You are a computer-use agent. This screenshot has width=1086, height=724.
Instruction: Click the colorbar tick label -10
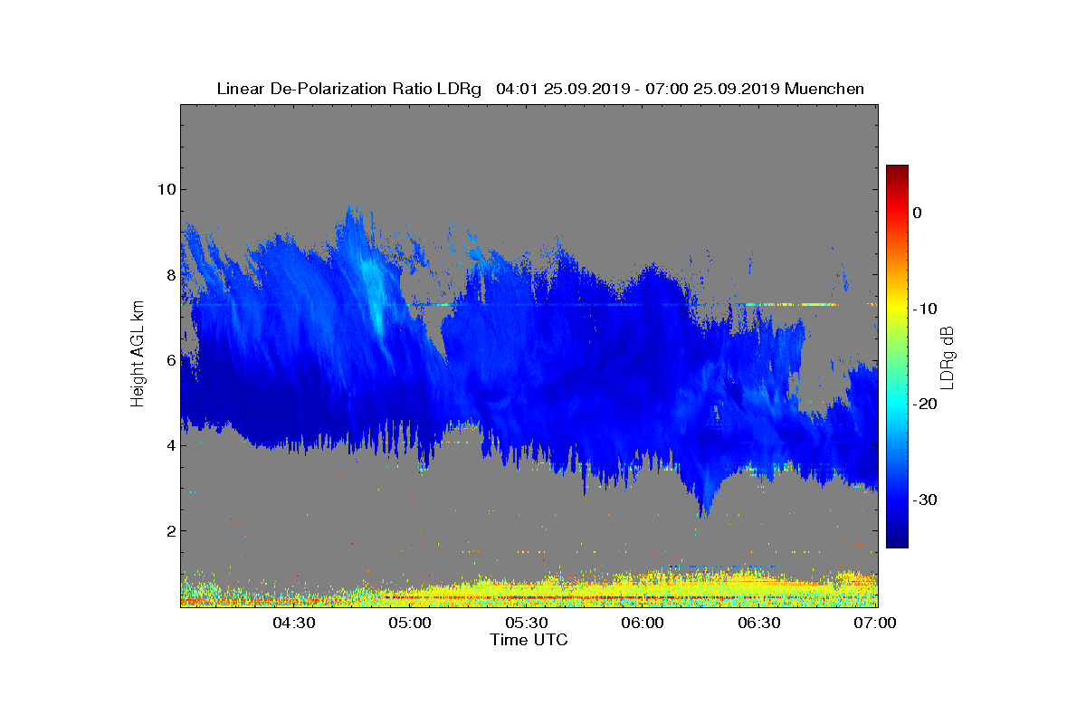(925, 309)
